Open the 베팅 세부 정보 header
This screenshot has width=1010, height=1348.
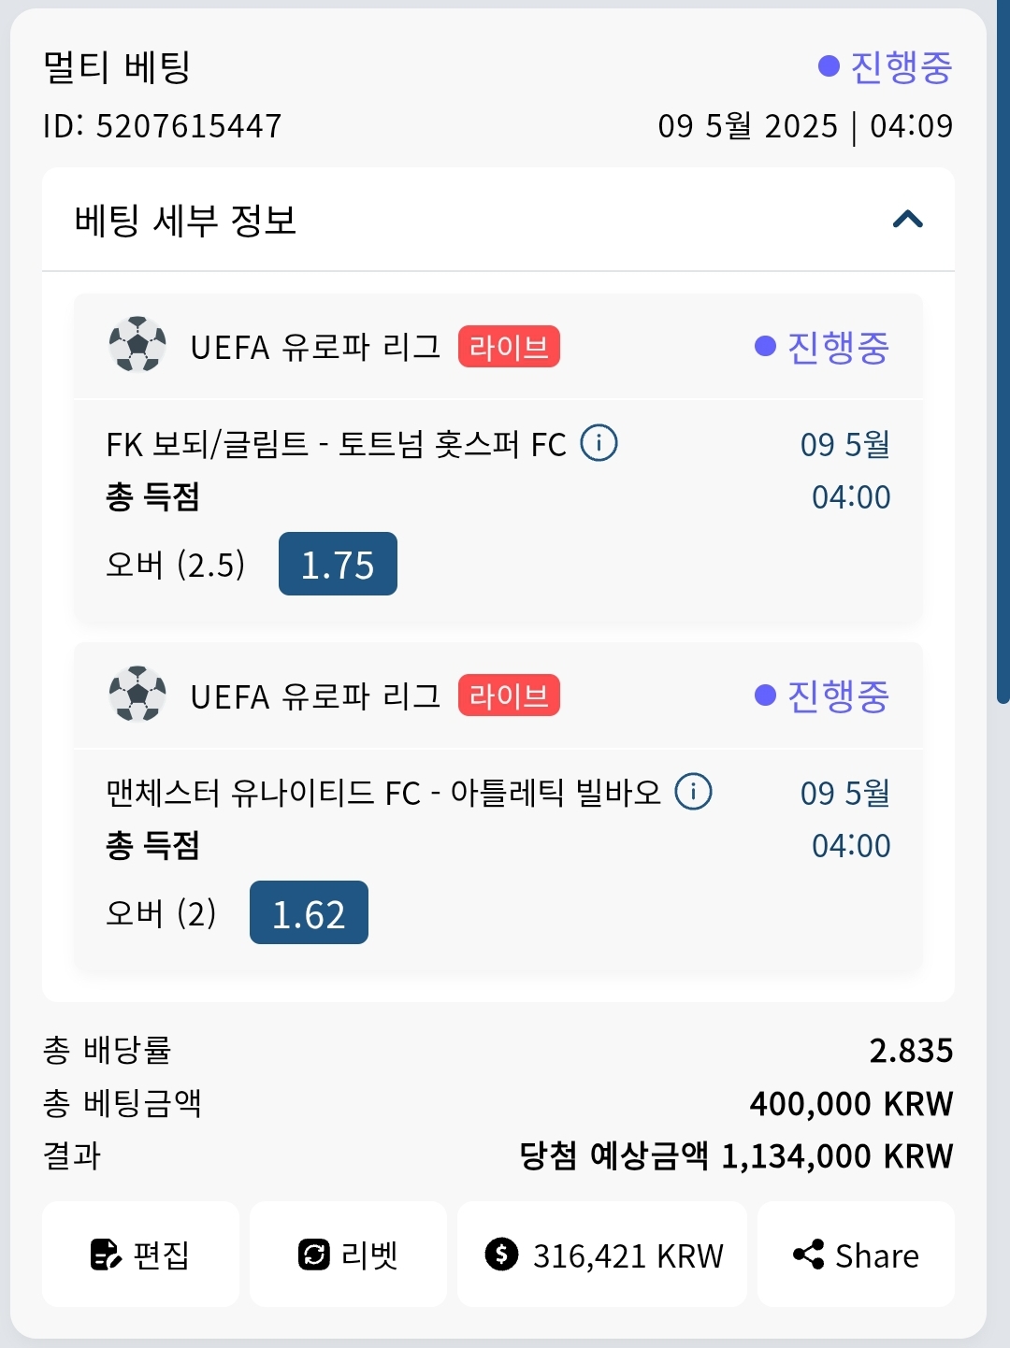pyautogui.click(x=186, y=221)
